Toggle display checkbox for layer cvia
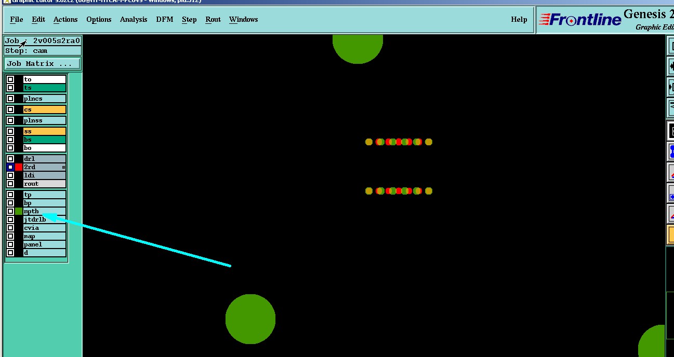674x357 pixels. coord(10,228)
